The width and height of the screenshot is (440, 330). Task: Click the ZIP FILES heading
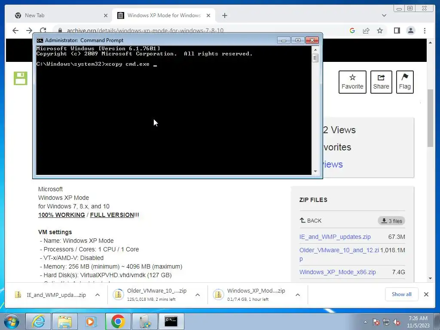313,200
